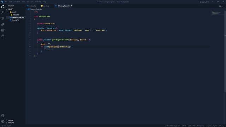Open the database view icon in activity bar
Screen dimensions: 226x127
pyautogui.click(x=3, y=36)
